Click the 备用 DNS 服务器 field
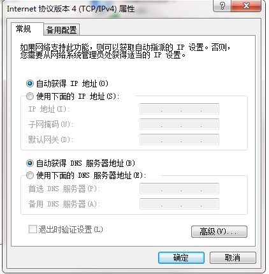The height and width of the screenshot is (274, 269). point(179,204)
